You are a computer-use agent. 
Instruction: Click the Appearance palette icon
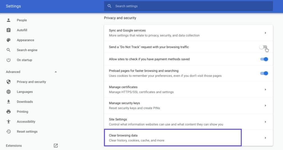click(9, 40)
